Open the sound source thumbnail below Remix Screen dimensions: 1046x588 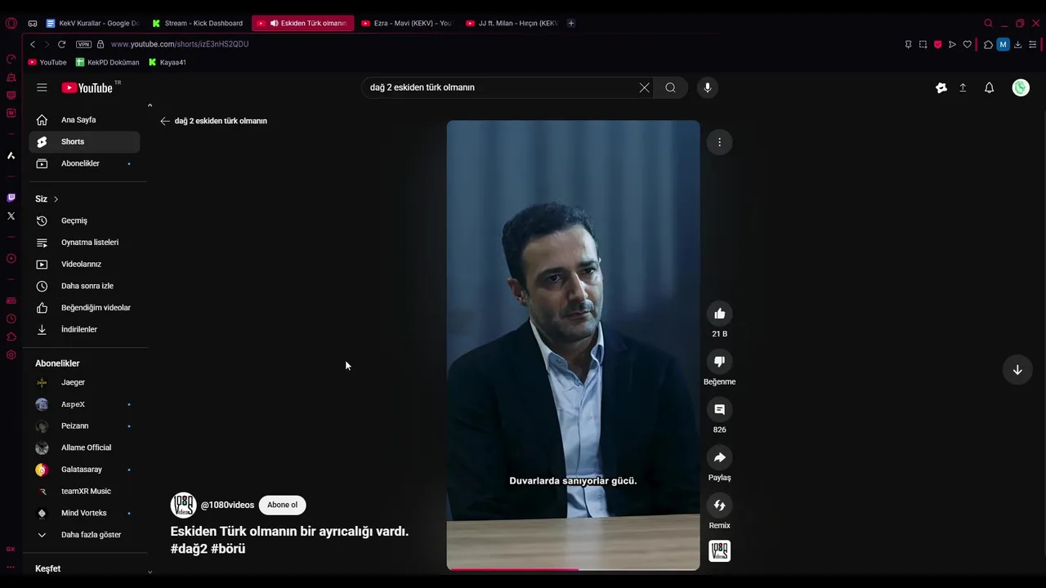click(719, 551)
